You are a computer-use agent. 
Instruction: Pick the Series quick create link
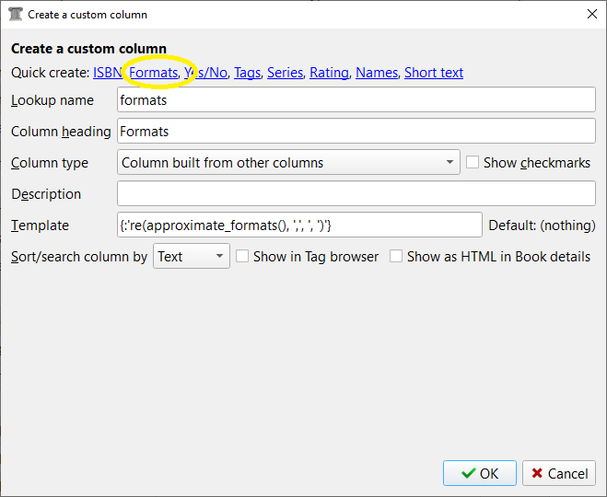coord(285,73)
